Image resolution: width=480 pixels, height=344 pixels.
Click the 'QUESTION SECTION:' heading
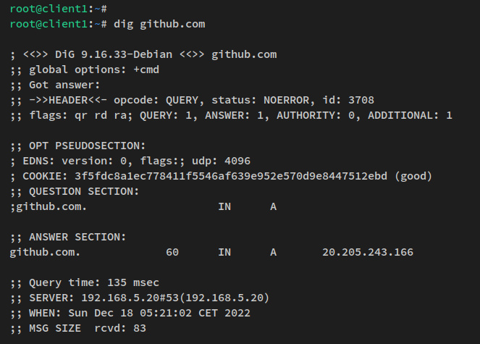(84, 191)
